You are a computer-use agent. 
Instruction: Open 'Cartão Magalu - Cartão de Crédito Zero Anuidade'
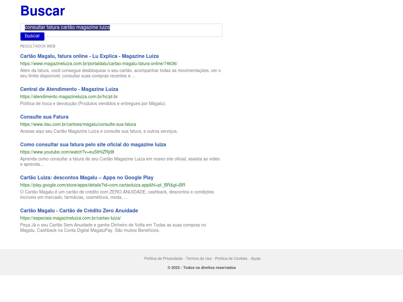[79, 211]
